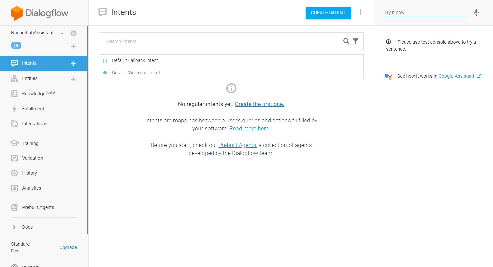
Task: Click the blue dot on Default Welcome Intent
Action: (105, 73)
